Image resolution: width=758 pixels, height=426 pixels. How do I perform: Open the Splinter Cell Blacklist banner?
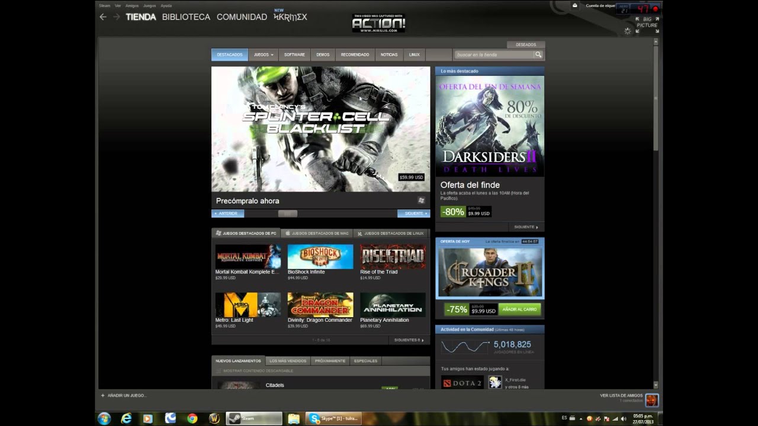point(321,129)
